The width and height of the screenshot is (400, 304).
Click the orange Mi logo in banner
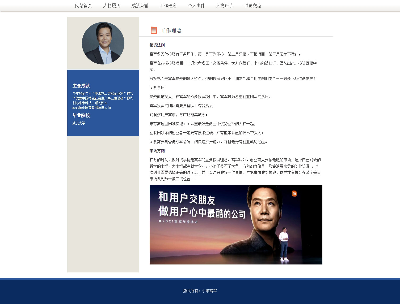(294, 194)
